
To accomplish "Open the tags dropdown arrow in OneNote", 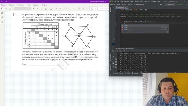I will [x=96, y=9].
